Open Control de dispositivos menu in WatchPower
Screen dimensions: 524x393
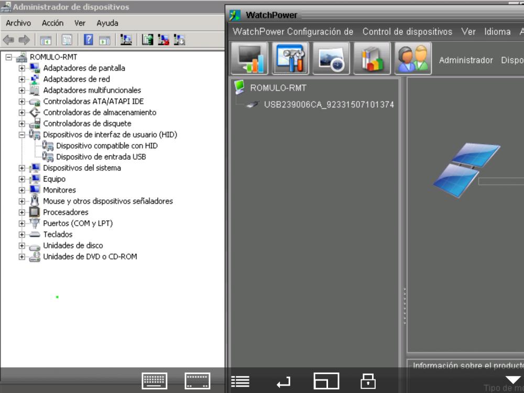click(407, 32)
